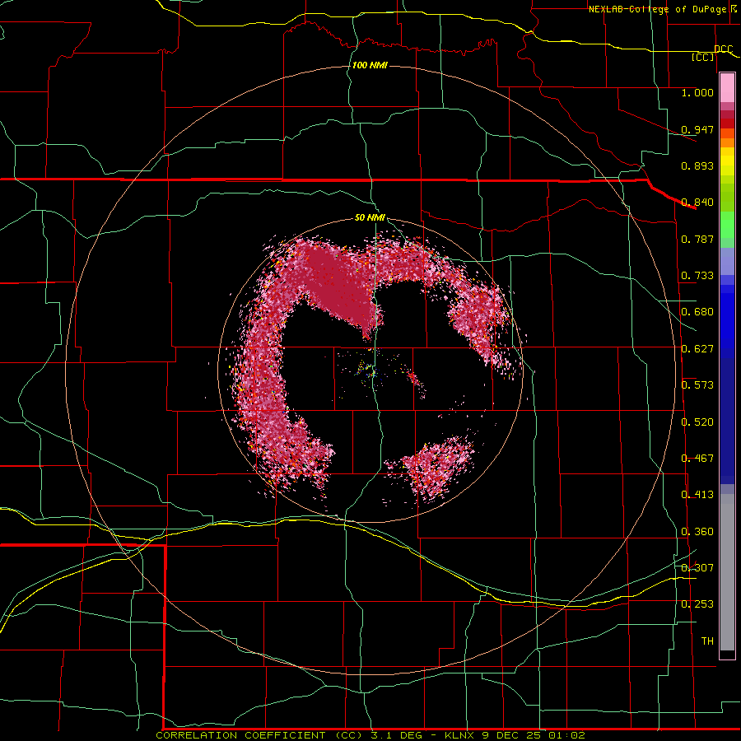The width and height of the screenshot is (741, 741).
Task: Click the 0.947 scale value
Action: pyautogui.click(x=697, y=129)
